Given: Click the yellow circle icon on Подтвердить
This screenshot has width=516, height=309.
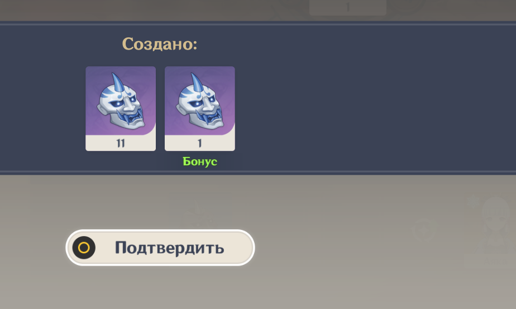Looking at the screenshot, I should (x=84, y=248).
